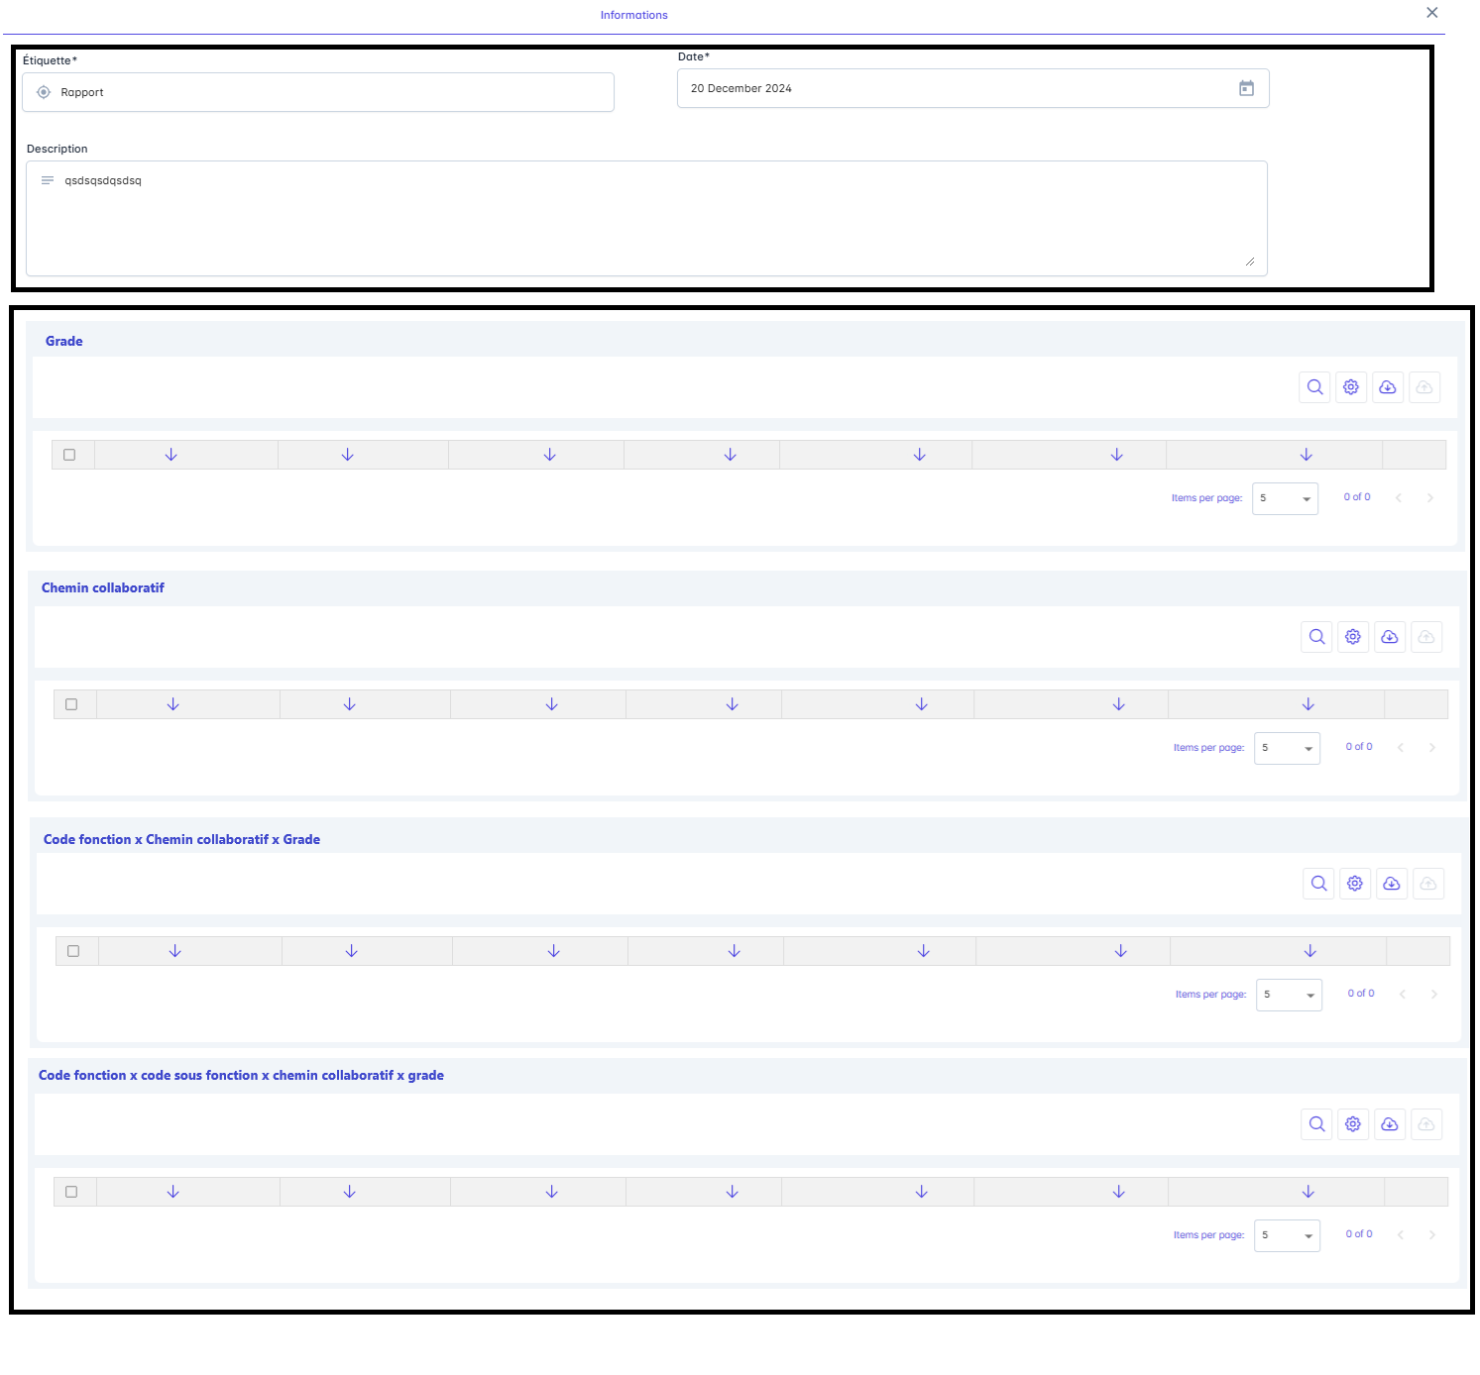Select the Informations tab
This screenshot has width=1480, height=1375.
[633, 15]
